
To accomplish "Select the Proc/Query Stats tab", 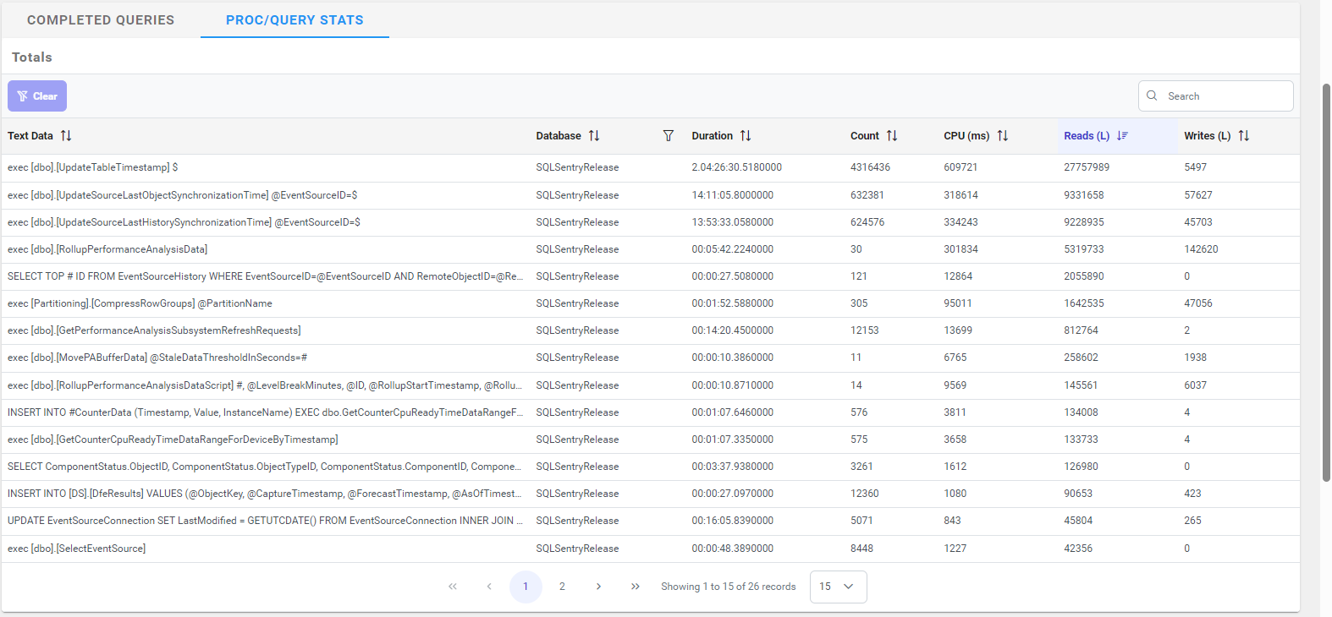I will [x=294, y=20].
